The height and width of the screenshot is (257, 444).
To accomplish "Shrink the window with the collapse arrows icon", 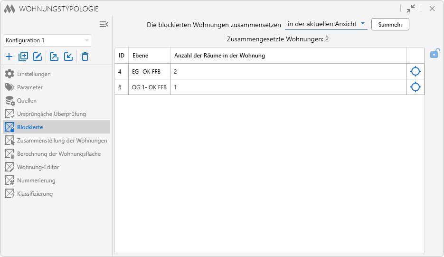I will (x=411, y=9).
